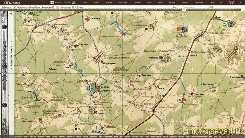Click the Середниво map label

click(57, 100)
